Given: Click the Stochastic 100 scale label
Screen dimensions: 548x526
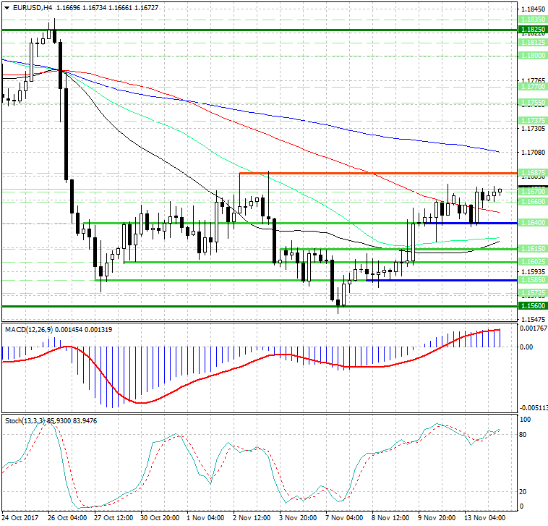Looking at the screenshot, I should point(526,420).
